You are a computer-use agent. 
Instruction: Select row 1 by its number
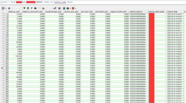pos(5,14)
